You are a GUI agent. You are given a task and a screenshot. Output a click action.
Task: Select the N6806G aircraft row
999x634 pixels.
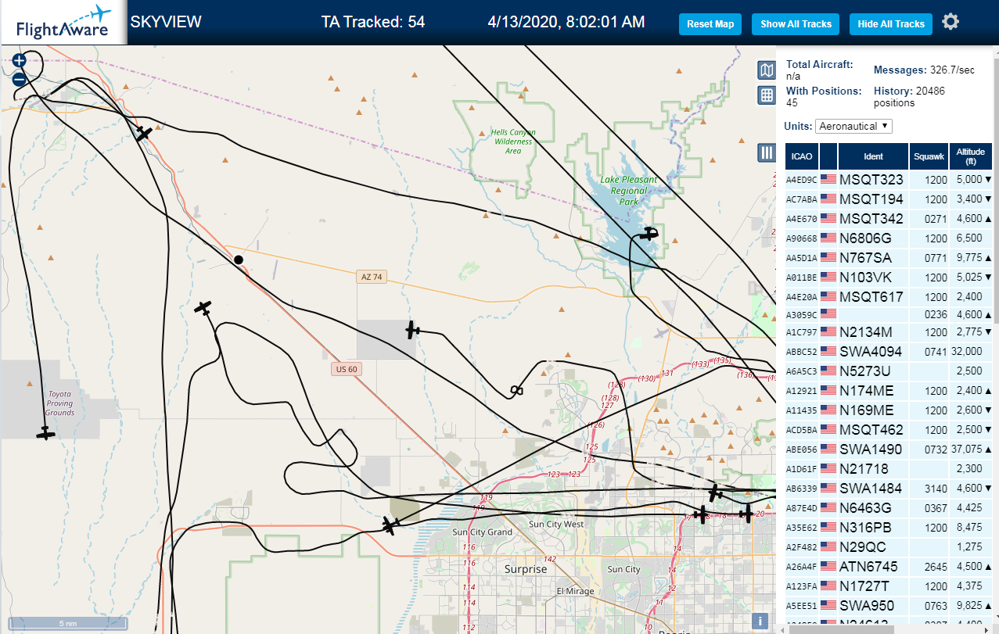pyautogui.click(x=889, y=238)
